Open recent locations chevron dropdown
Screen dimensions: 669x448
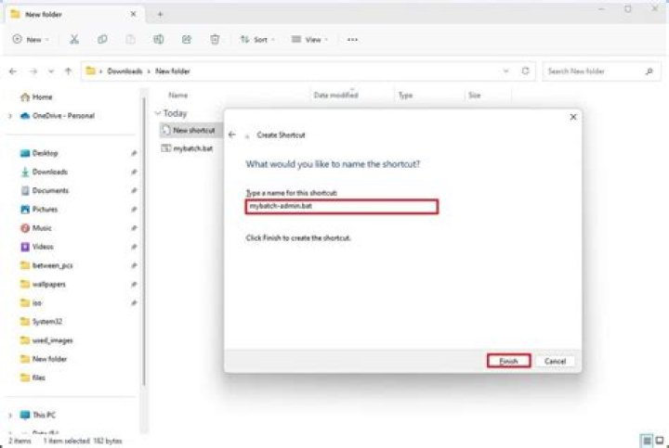click(51, 71)
